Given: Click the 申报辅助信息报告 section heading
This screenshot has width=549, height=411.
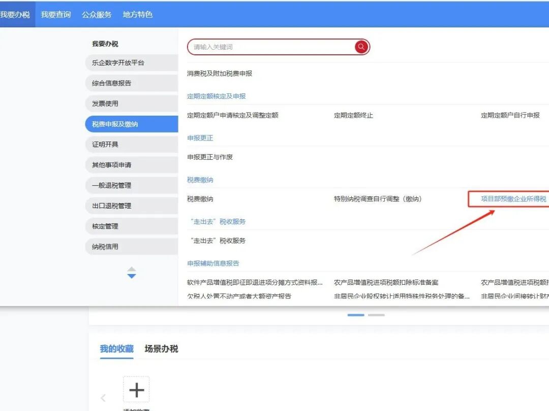Looking at the screenshot, I should click(213, 263).
